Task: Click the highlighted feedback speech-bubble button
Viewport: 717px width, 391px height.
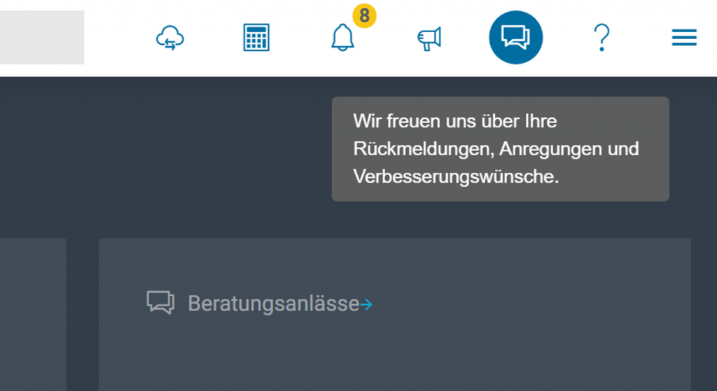Action: [516, 38]
